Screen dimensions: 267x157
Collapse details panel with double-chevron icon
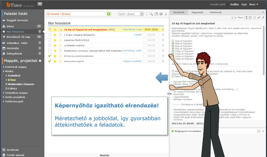pyautogui.click(x=263, y=12)
